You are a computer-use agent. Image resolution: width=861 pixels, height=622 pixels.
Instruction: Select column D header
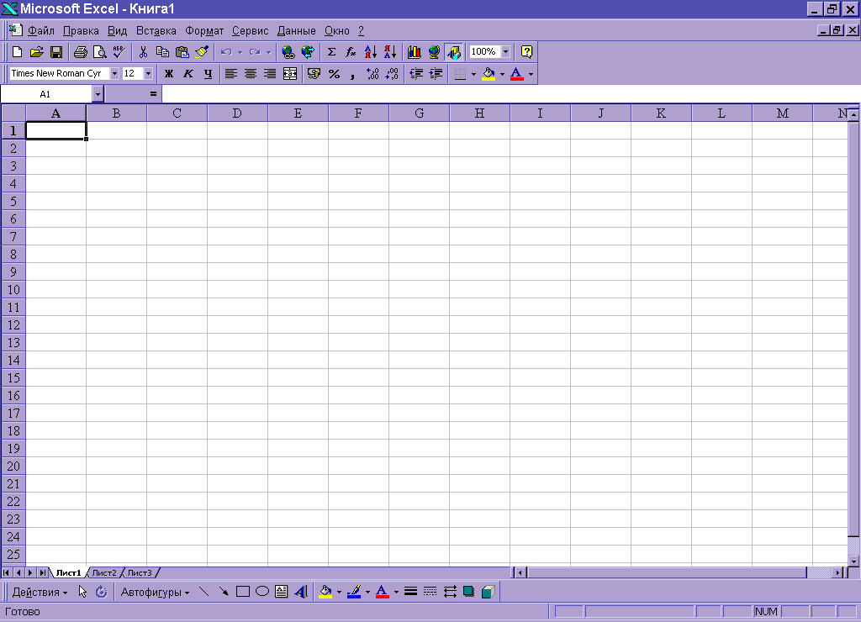point(237,113)
